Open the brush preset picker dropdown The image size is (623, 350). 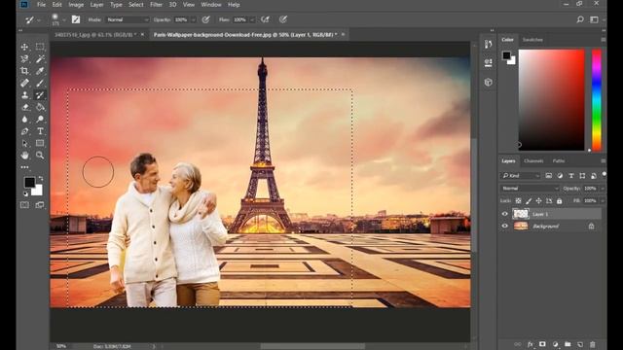tap(64, 19)
